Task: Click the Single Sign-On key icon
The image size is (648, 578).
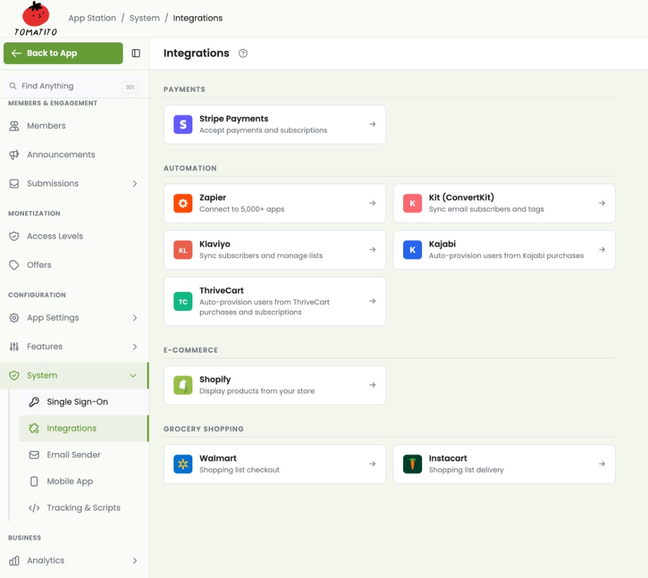Action: pos(34,402)
